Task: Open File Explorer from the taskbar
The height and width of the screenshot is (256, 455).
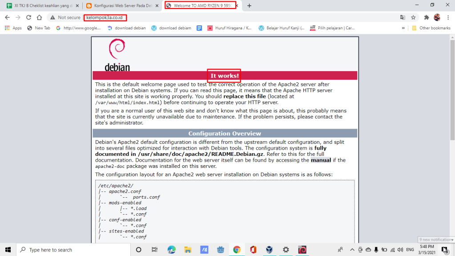Action: point(188,250)
